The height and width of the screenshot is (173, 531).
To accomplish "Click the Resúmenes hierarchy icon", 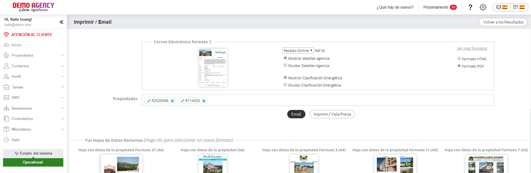I will coord(6,108).
